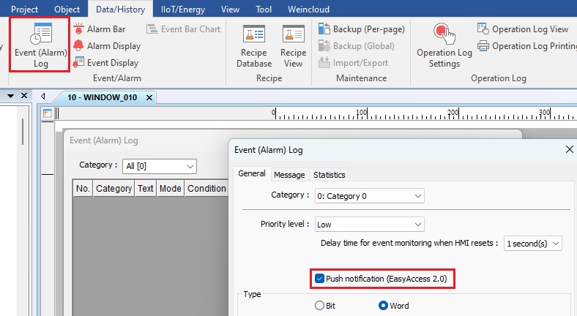Select Backup (Per-page) tool
Screen dimensions: 577x316
pyautogui.click(x=362, y=29)
